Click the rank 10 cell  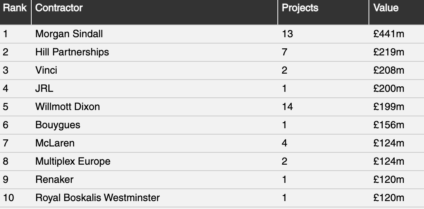[x=8, y=198]
